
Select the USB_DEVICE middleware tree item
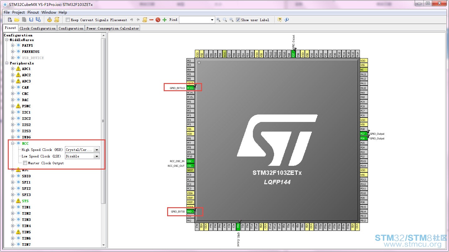pyautogui.click(x=33, y=58)
